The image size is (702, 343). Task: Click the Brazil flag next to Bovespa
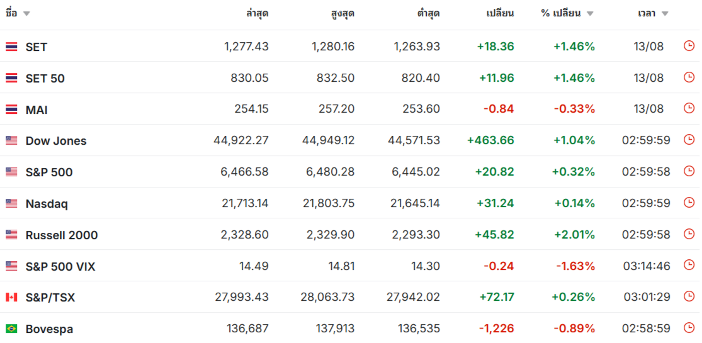pyautogui.click(x=11, y=329)
